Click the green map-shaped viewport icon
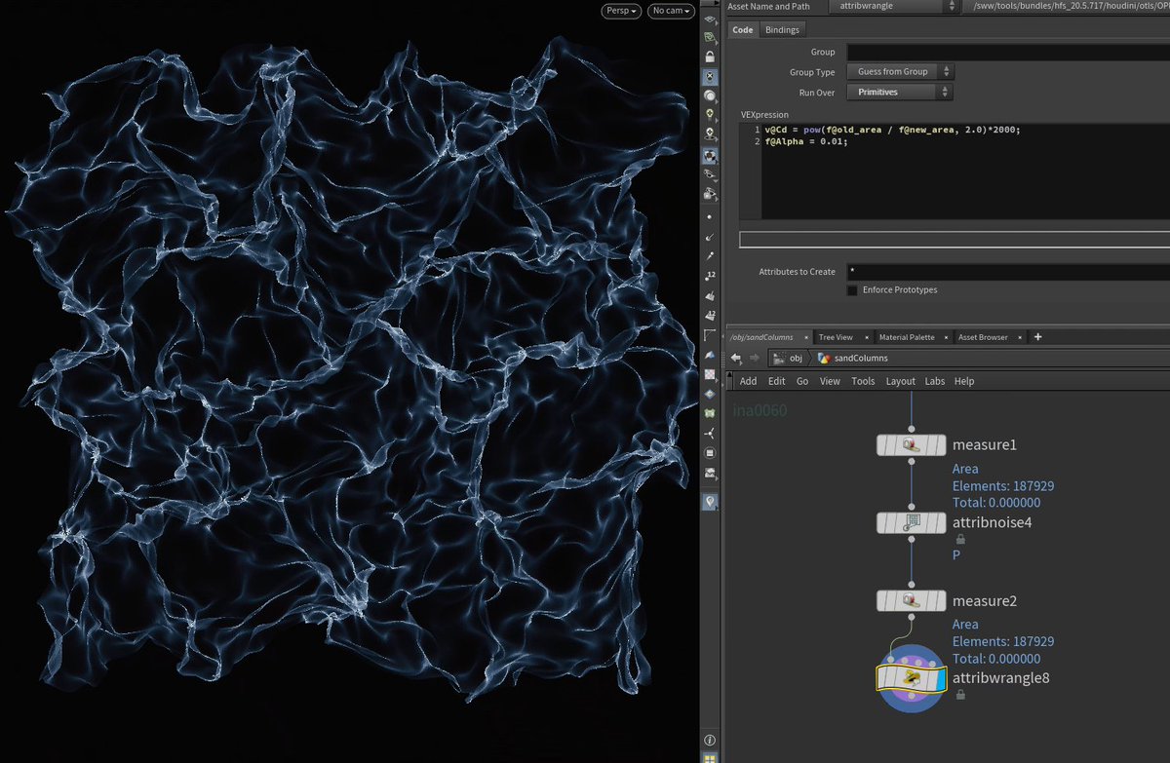This screenshot has width=1170, height=763. tap(710, 413)
